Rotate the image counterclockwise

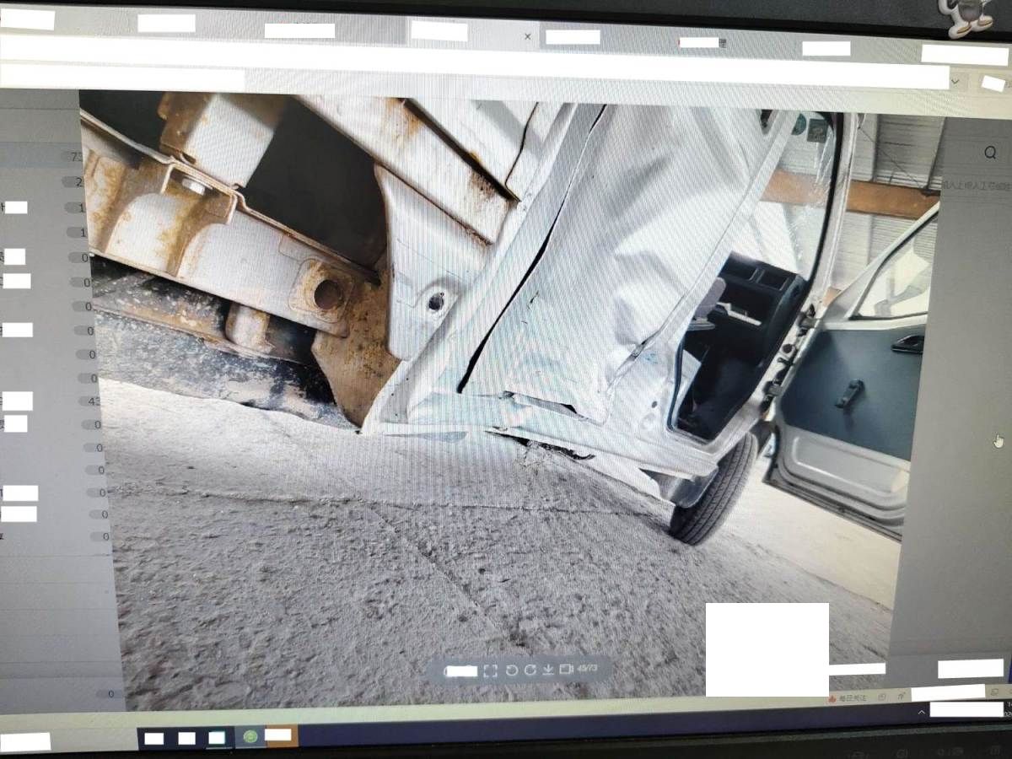pyautogui.click(x=511, y=670)
